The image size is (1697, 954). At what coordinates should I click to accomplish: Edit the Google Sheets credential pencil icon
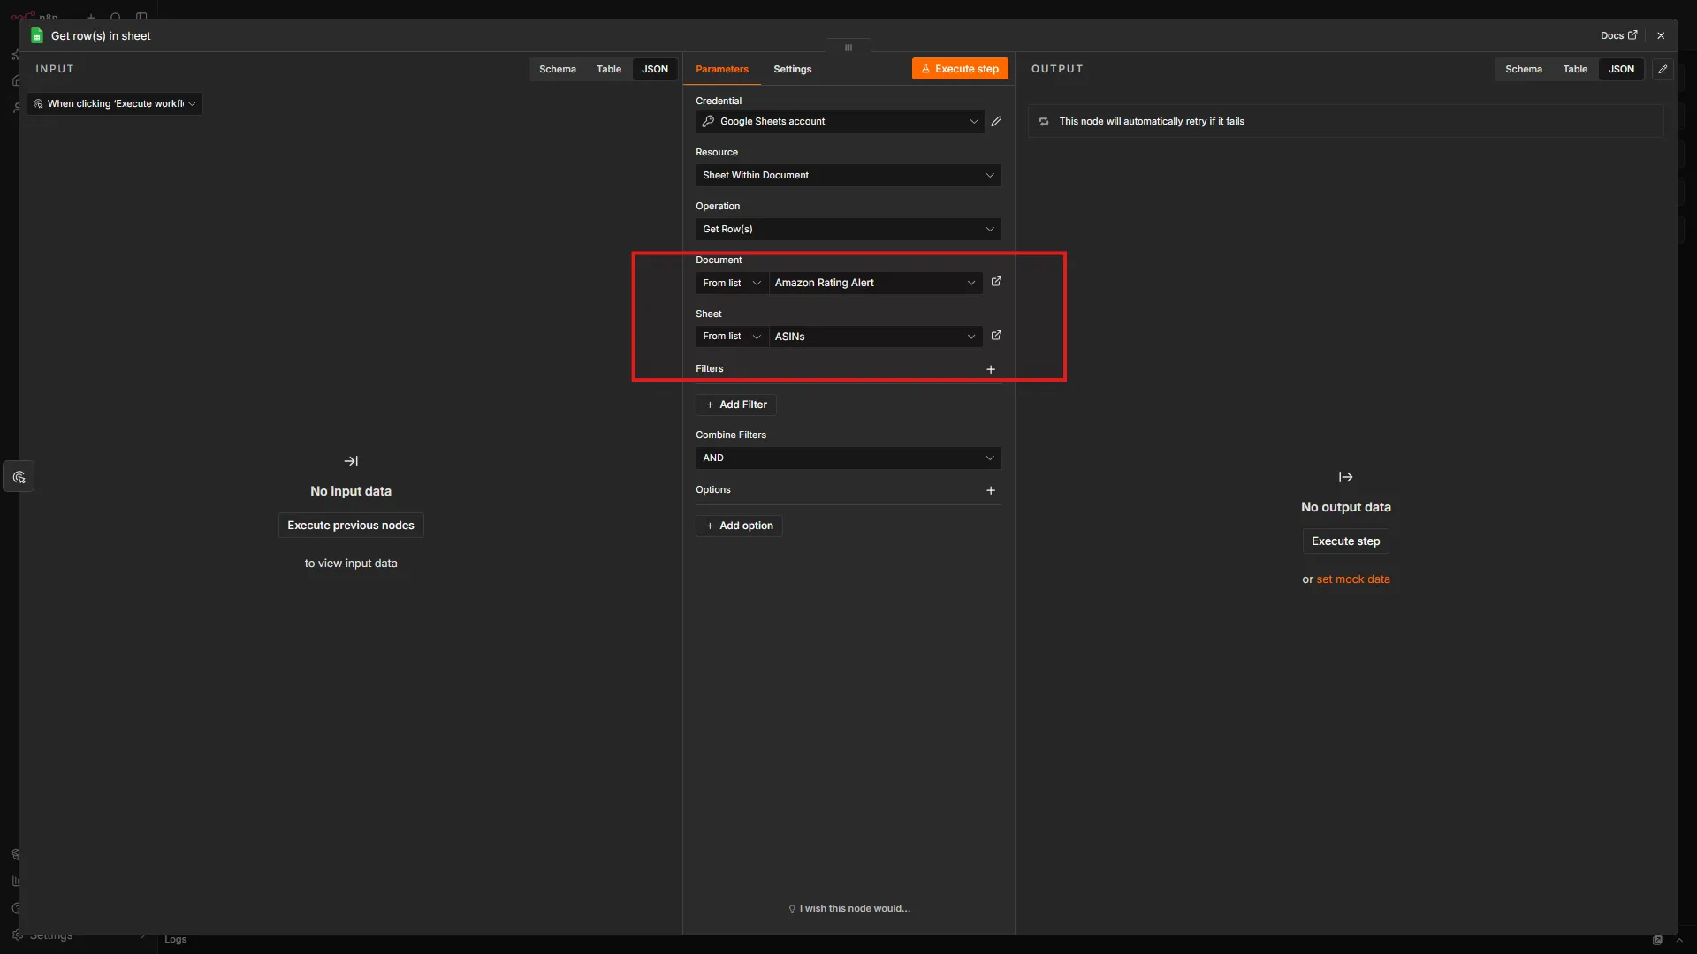[996, 122]
